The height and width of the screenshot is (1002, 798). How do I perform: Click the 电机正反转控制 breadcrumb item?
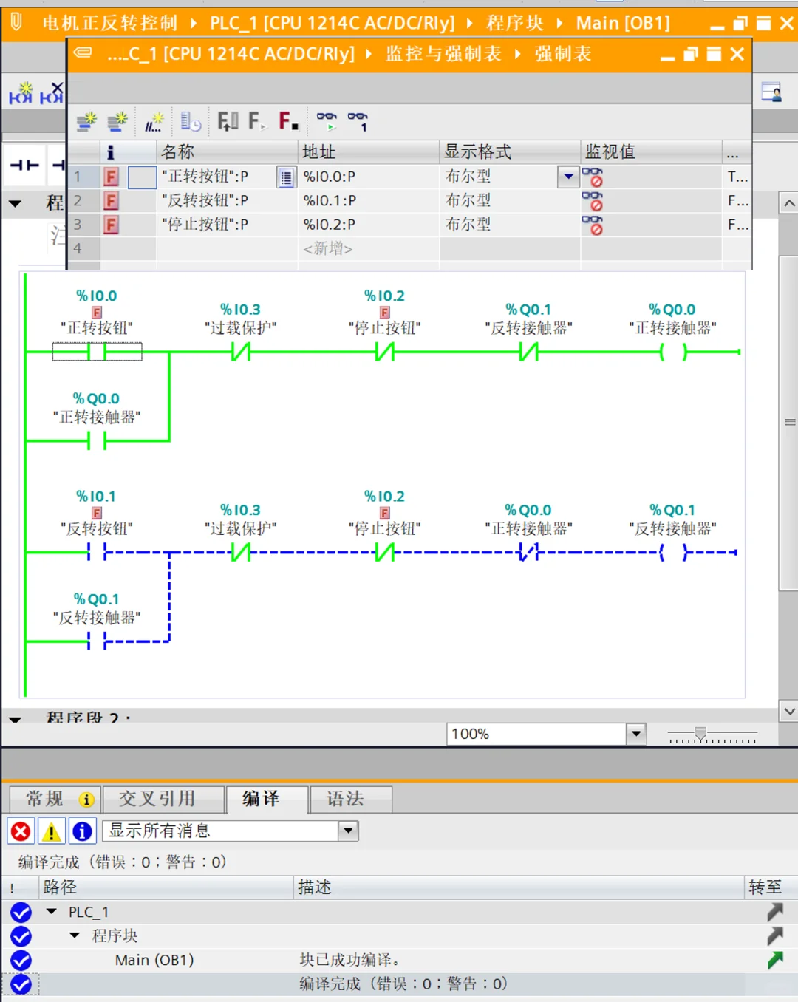click(110, 23)
